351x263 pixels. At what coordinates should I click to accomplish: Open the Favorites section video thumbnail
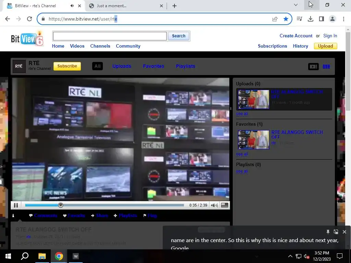[x=254, y=140]
